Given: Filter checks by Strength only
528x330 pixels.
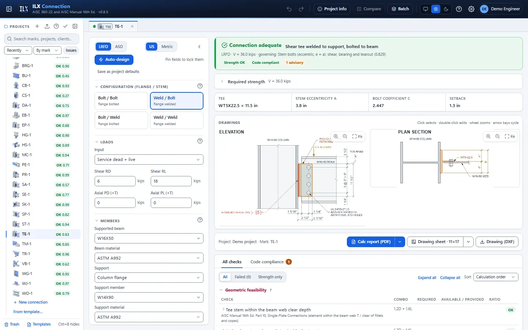Looking at the screenshot, I should pos(270,277).
